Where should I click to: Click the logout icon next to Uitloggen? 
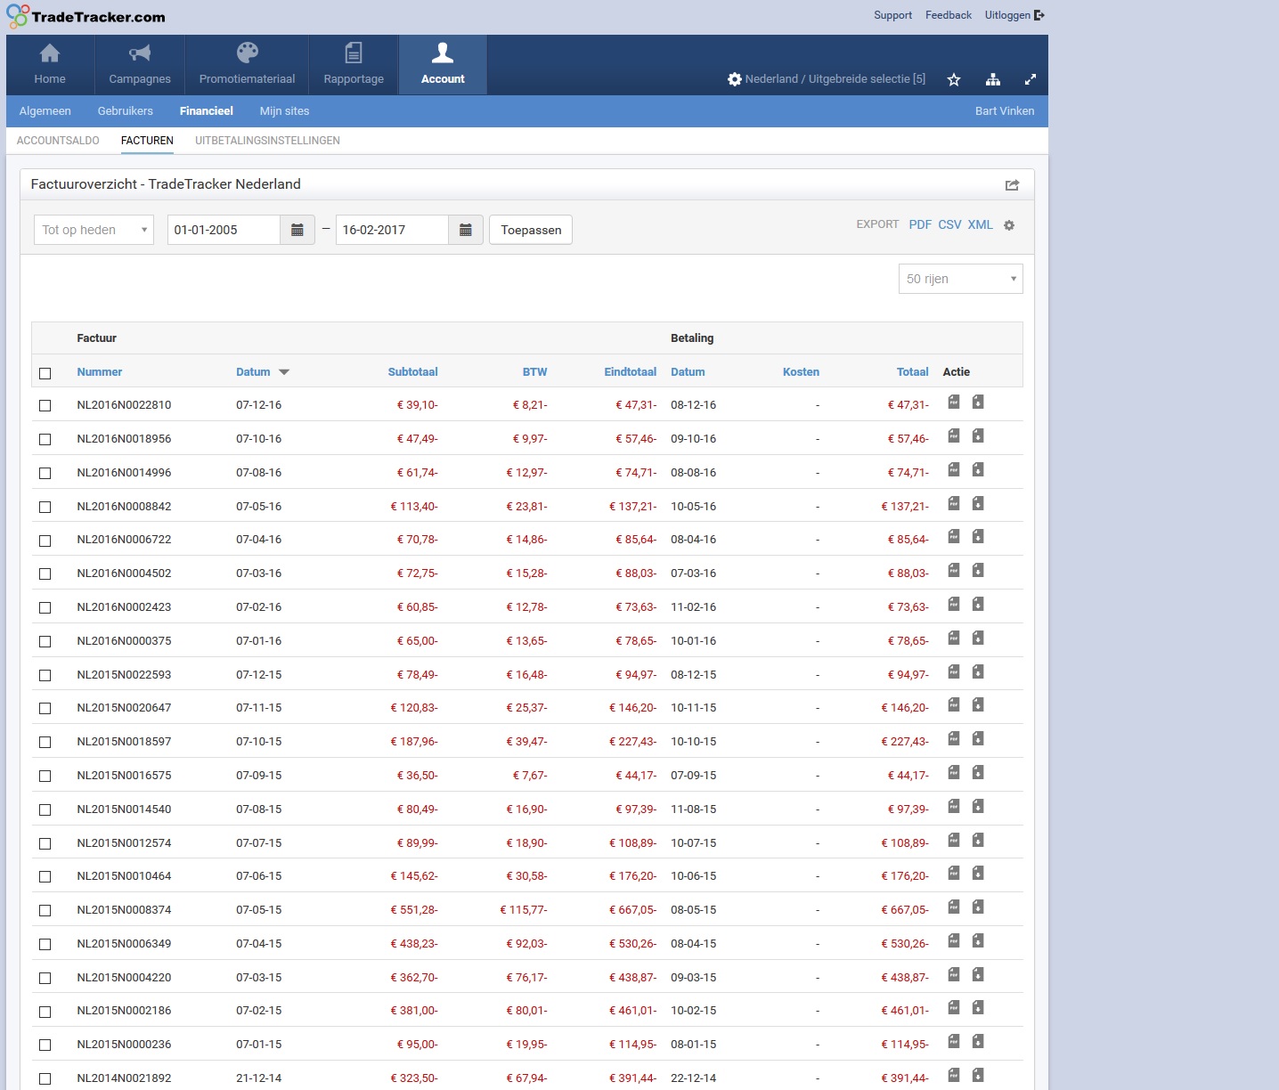coord(1039,15)
